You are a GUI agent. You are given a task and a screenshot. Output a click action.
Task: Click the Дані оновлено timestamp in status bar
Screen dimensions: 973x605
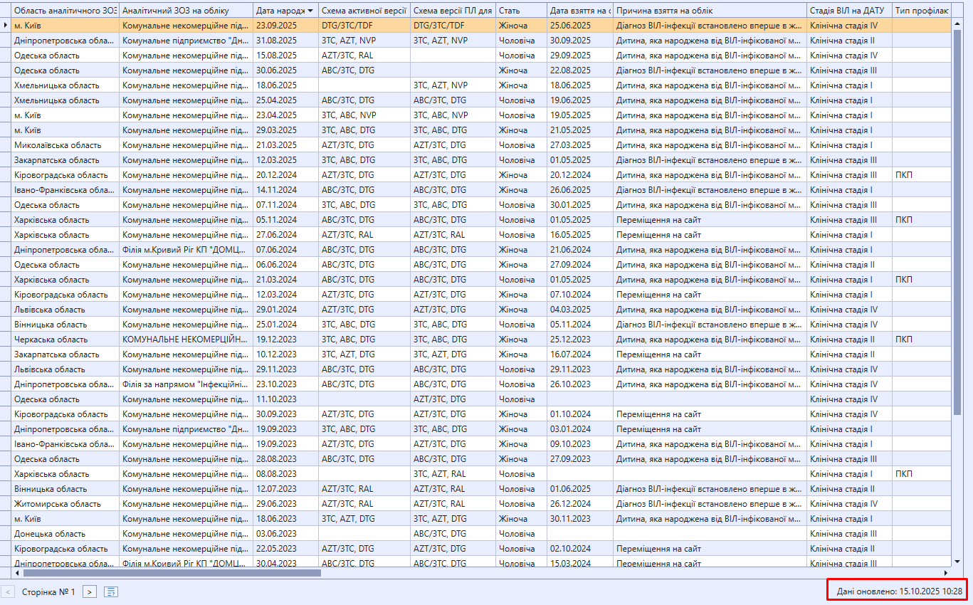tap(900, 591)
